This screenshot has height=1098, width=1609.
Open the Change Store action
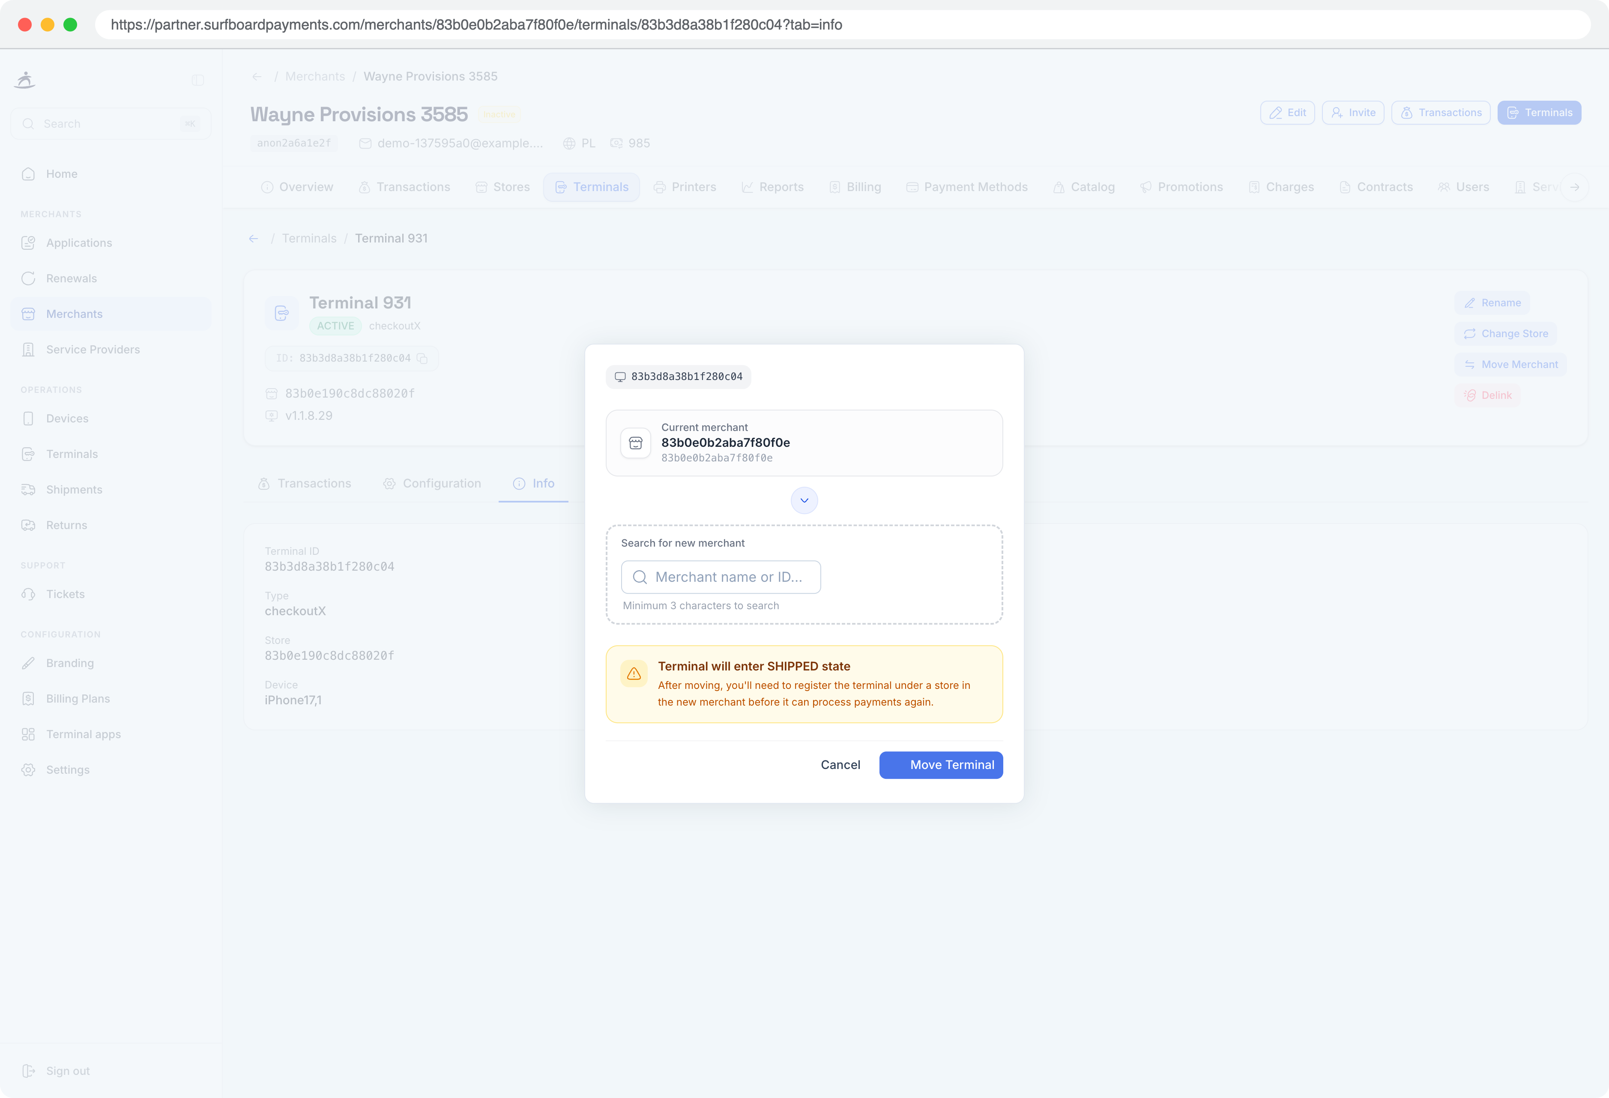(x=1505, y=334)
